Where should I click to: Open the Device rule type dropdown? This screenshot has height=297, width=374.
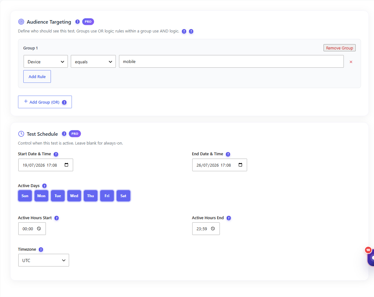point(45,62)
